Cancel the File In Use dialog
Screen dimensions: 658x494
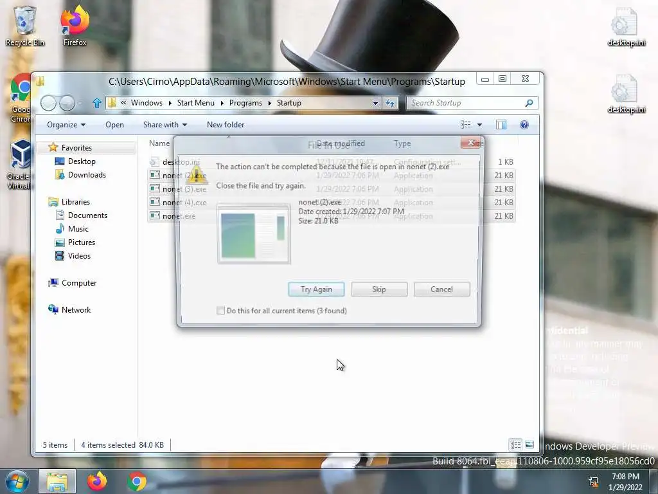click(x=441, y=289)
